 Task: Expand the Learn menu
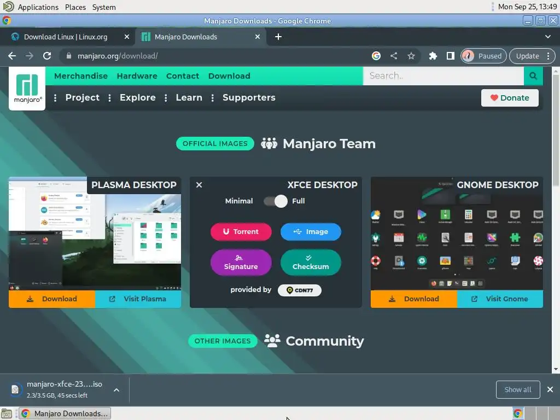point(189,97)
